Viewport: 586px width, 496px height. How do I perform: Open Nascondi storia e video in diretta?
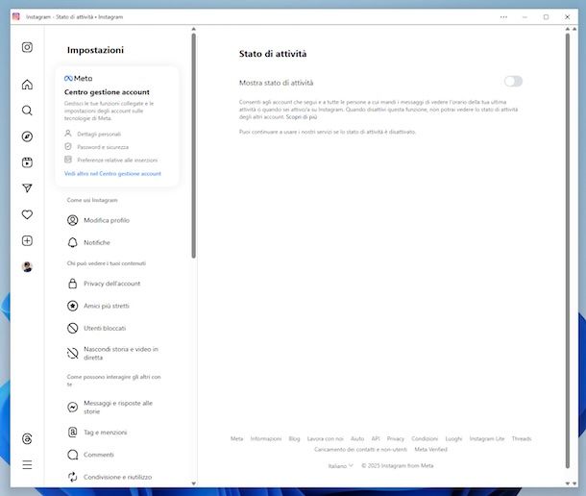[115, 353]
